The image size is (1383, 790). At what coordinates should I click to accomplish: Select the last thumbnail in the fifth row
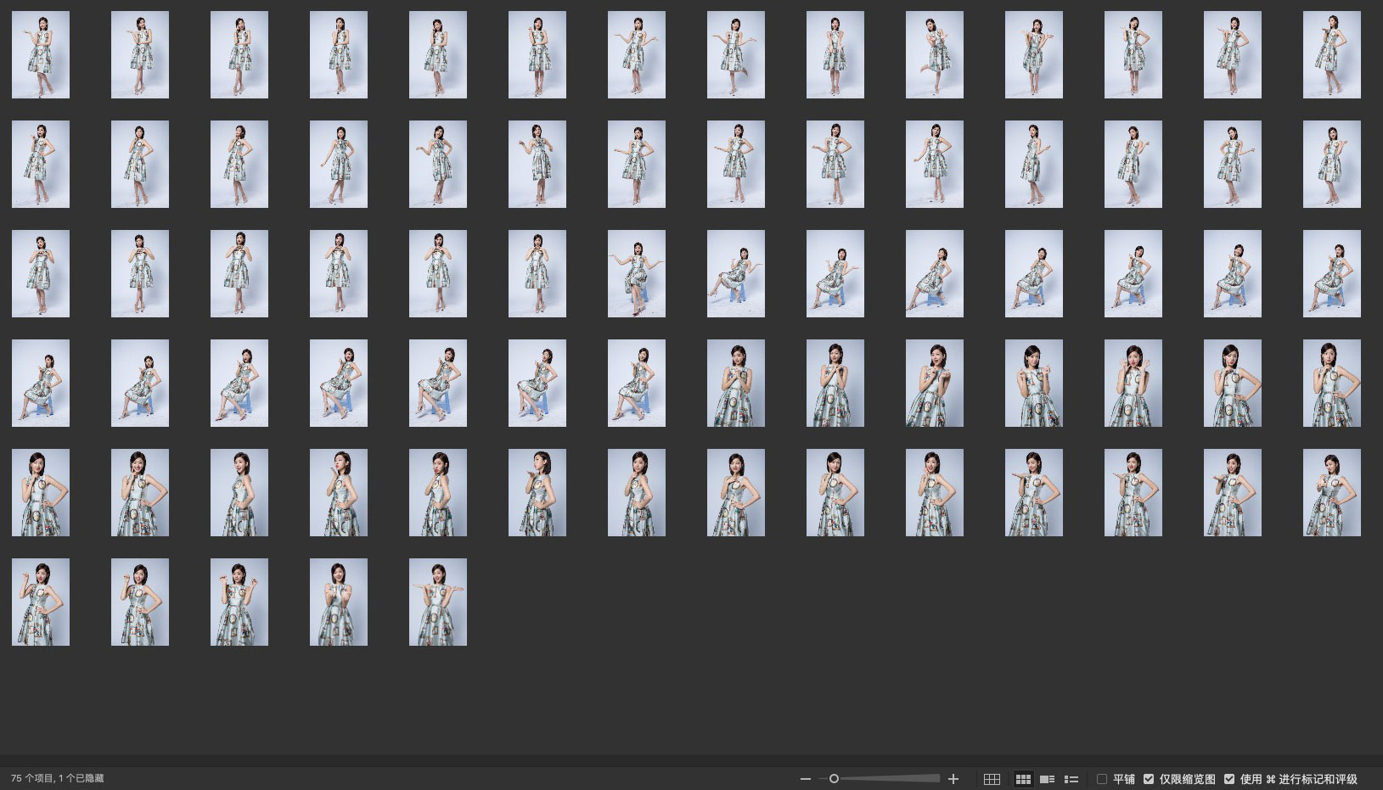[x=1332, y=493]
